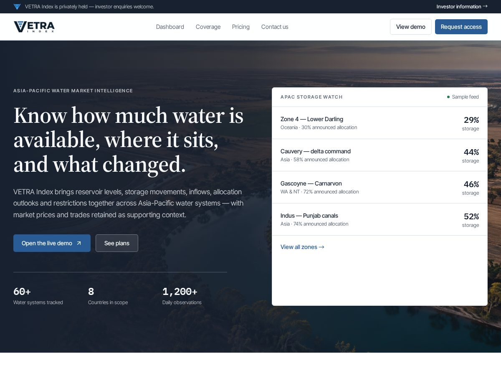Screen dimensions: 501x376
Task: Click the See plans button
Action: pyautogui.click(x=117, y=243)
